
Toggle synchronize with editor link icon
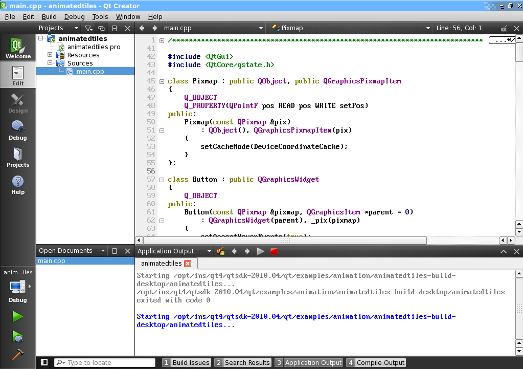pyautogui.click(x=102, y=28)
